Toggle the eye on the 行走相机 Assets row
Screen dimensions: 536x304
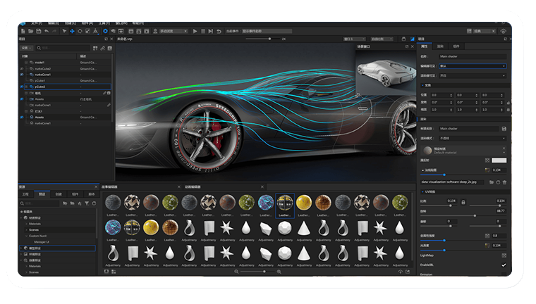pyautogui.click(x=22, y=99)
